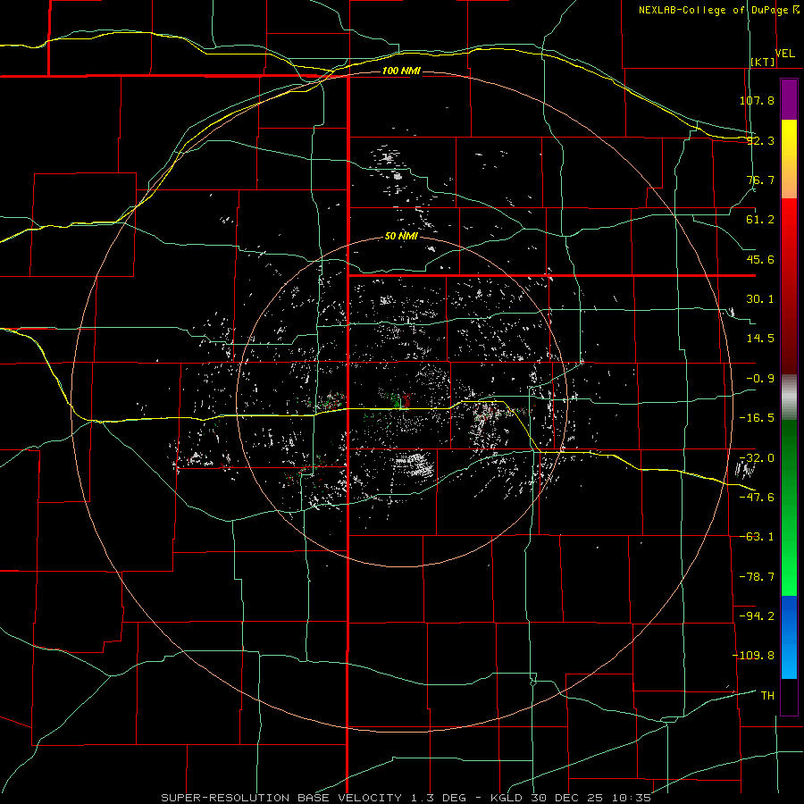This screenshot has height=804, width=804.
Task: Click the -63.1 scale value
Action: [x=757, y=537]
